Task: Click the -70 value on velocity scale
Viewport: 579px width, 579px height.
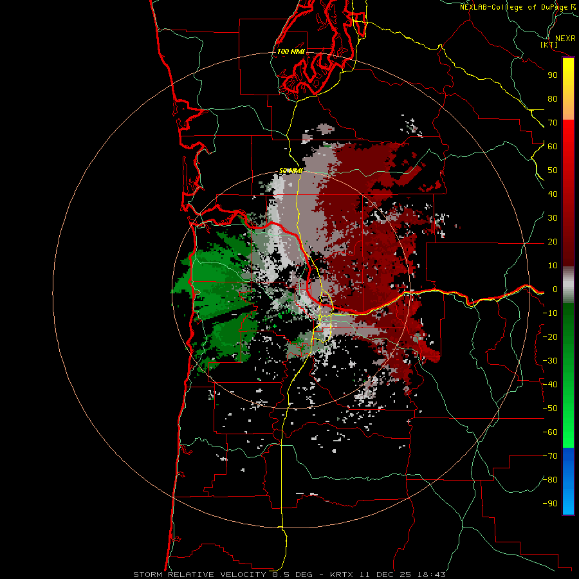Action: coord(550,456)
